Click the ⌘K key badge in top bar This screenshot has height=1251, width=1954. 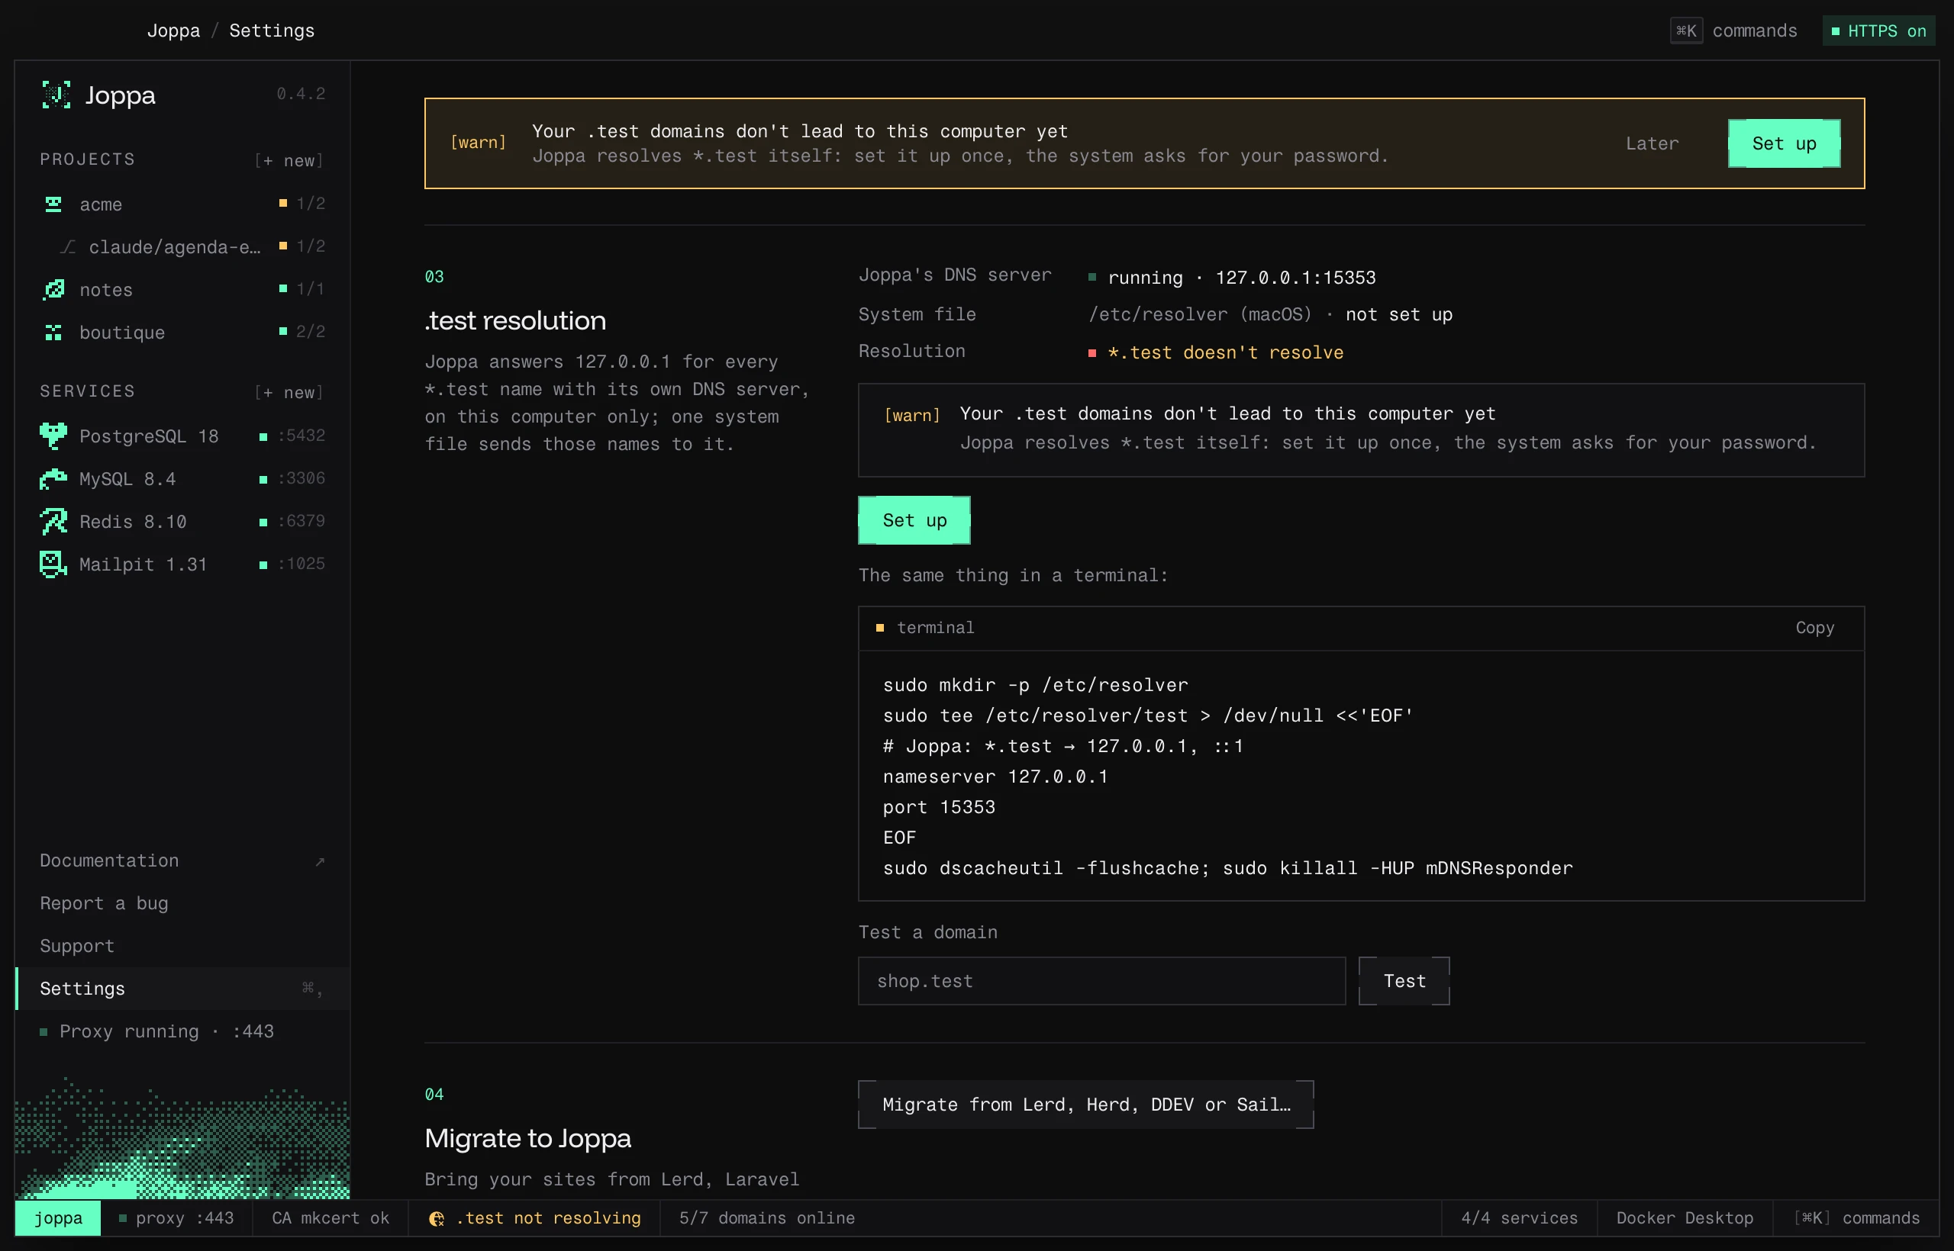click(x=1687, y=31)
